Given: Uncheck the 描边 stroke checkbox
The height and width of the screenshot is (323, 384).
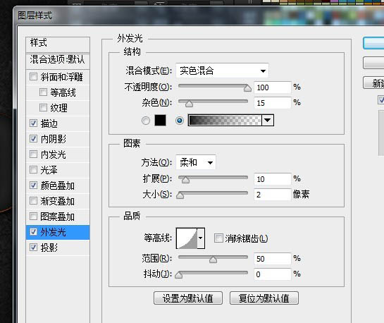Looking at the screenshot, I should point(33,123).
